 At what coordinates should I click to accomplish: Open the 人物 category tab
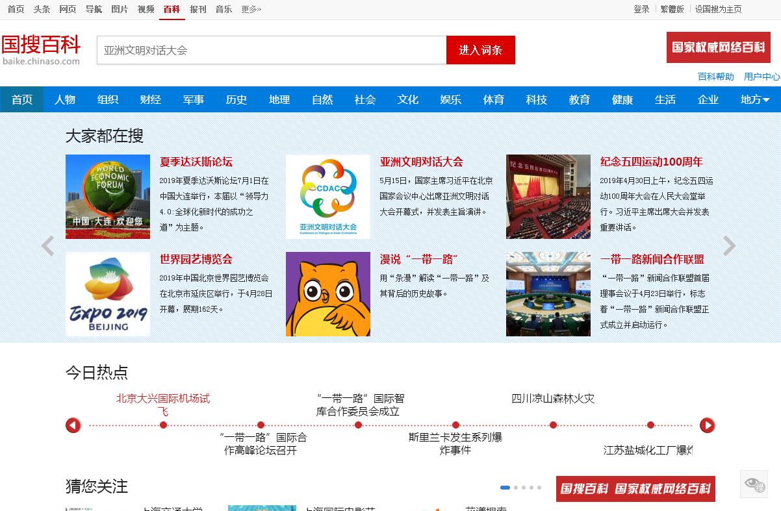tap(65, 99)
